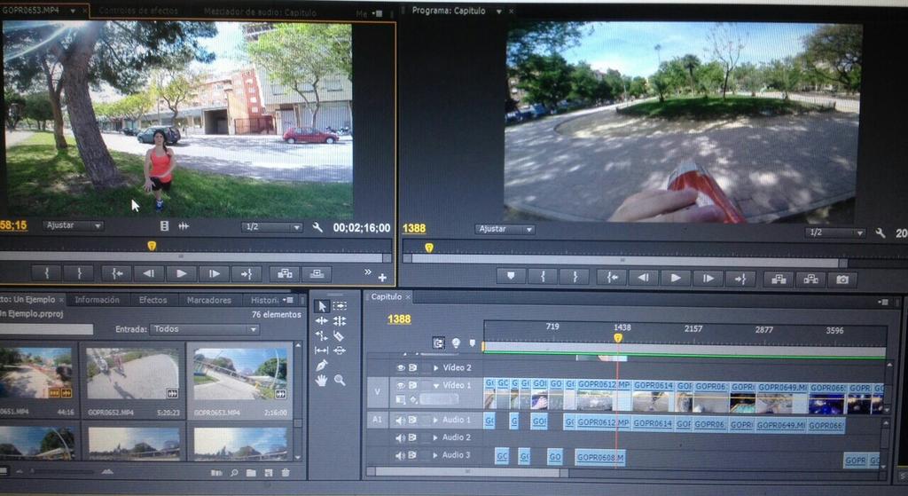Select the Slip tool
Image resolution: width=908 pixels, height=496 pixels.
[321, 350]
